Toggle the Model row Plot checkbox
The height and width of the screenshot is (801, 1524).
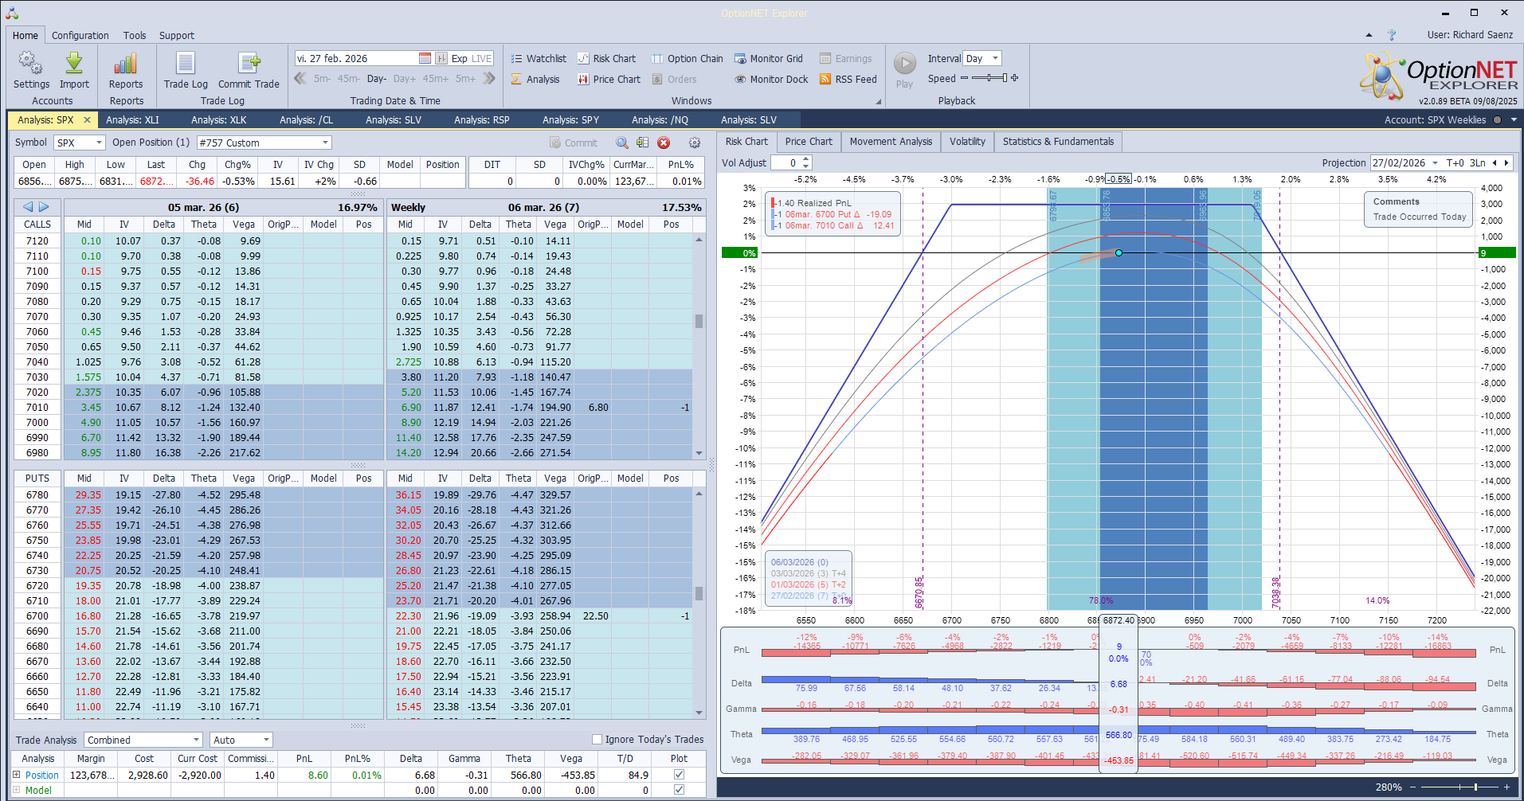point(679,790)
